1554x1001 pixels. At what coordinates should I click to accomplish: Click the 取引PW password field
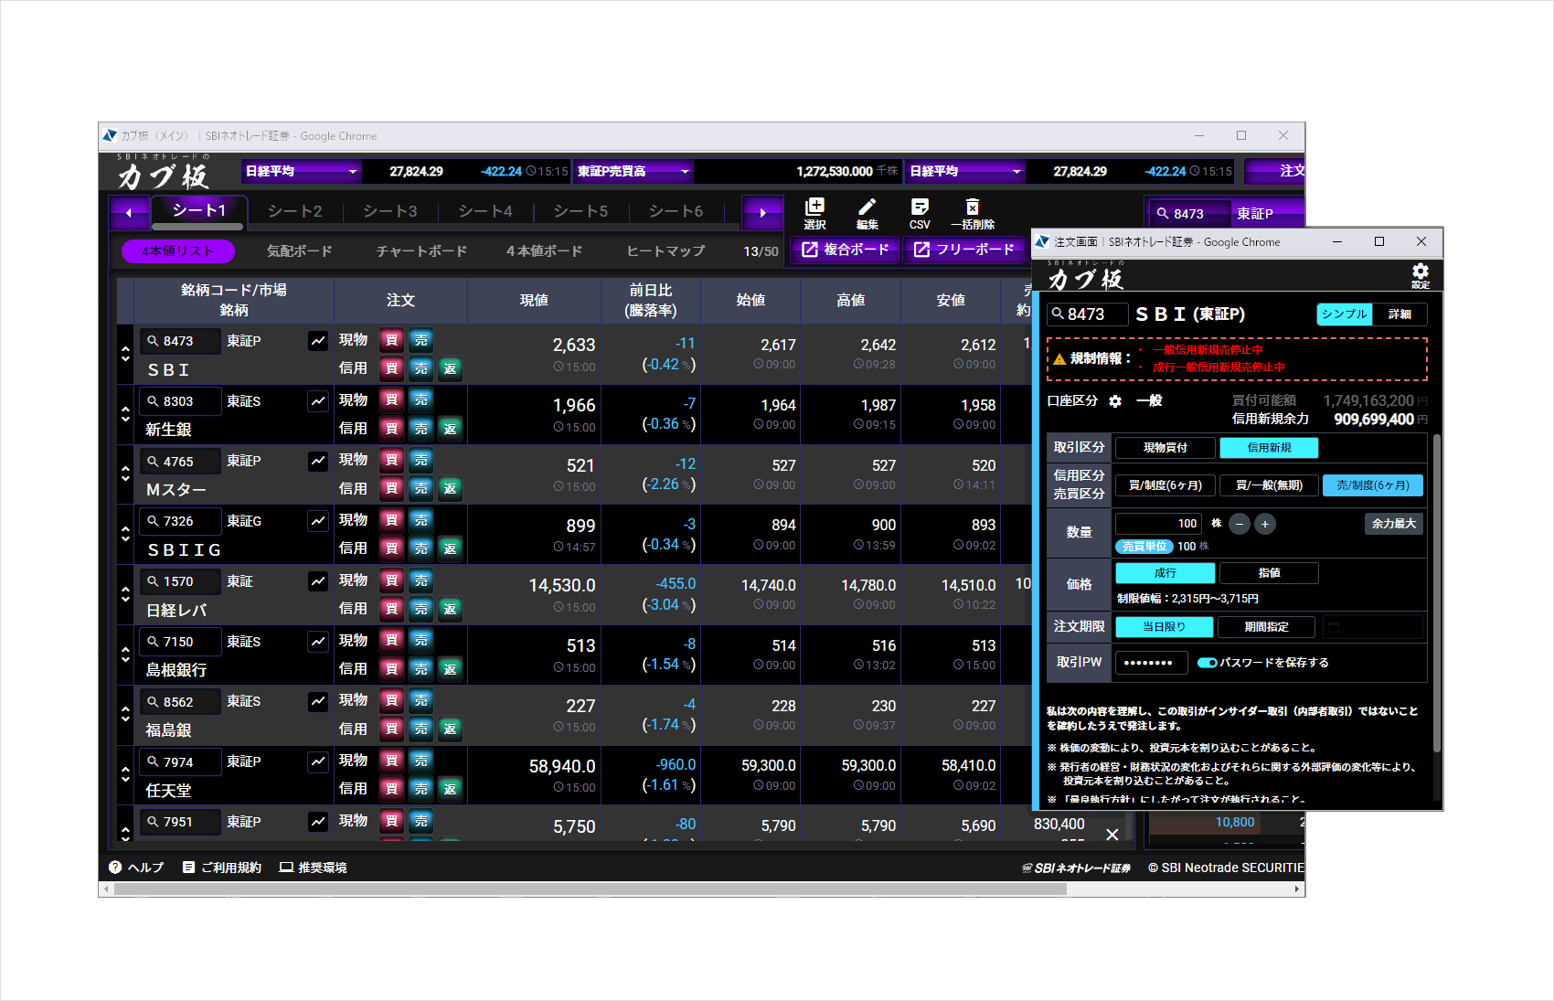coord(1151,663)
